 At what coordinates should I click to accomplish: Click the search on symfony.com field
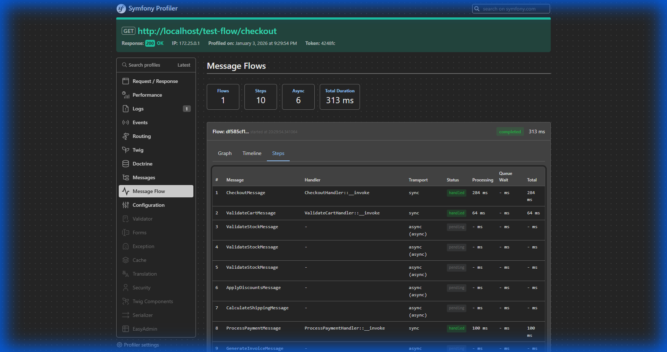511,8
